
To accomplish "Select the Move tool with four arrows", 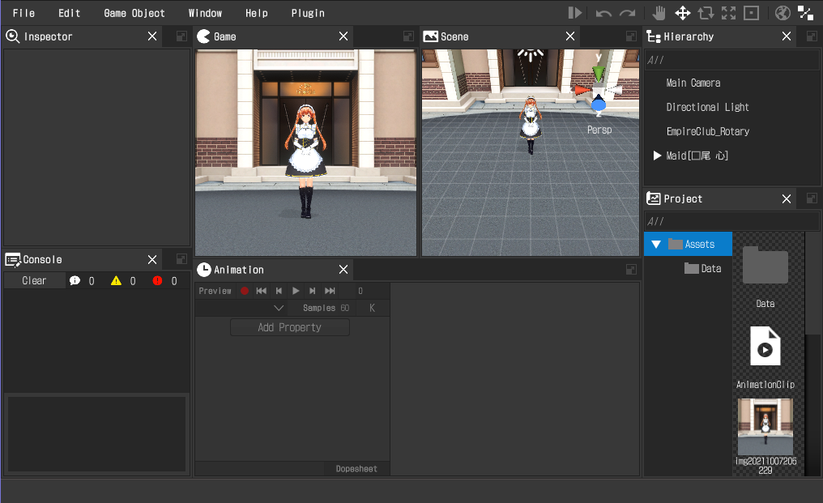I will tap(682, 13).
